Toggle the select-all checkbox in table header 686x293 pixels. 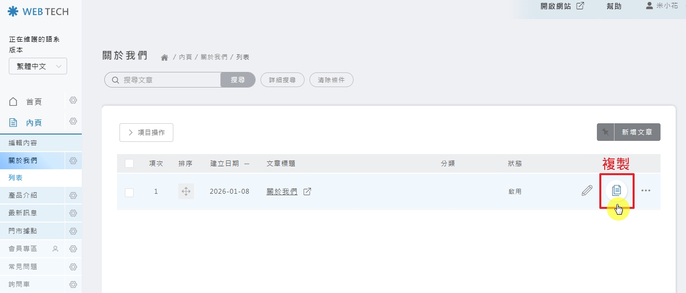coord(129,163)
